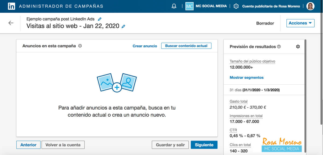
Task: Click the help icon beside 'Previsión de resultados'
Action: tap(279, 46)
